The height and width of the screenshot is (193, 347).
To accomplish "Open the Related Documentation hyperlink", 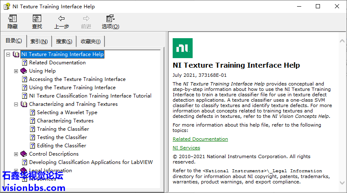I will tap(200, 139).
